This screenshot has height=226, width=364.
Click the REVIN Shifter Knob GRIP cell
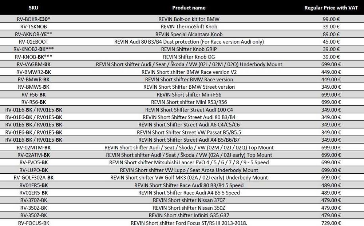pyautogui.click(x=189, y=49)
